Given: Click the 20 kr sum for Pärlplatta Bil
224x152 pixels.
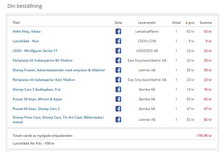Looking at the screenshot, I should click(x=208, y=61).
